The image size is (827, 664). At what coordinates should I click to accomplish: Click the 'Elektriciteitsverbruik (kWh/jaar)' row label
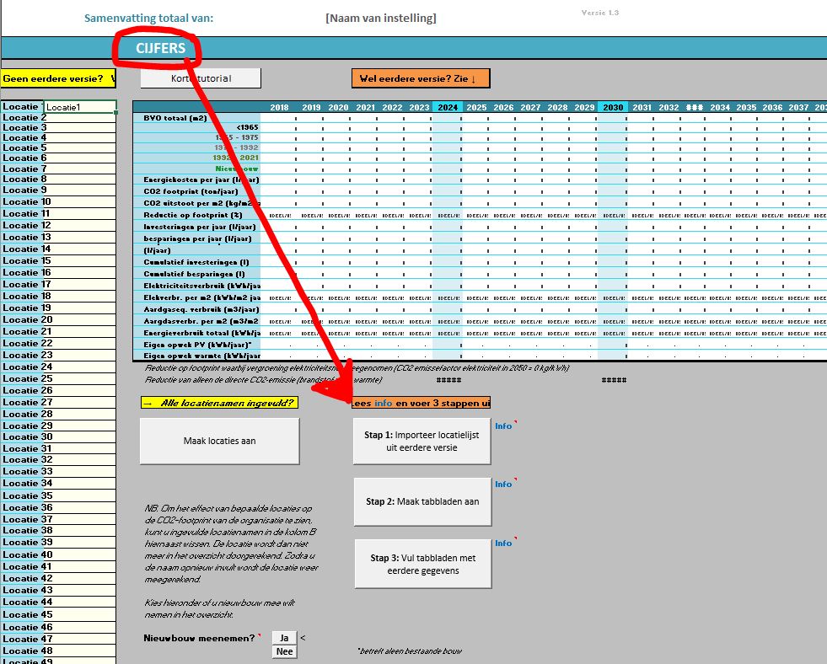[x=202, y=286]
